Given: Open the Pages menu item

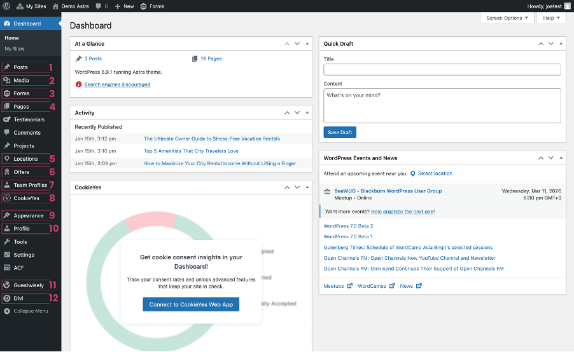Looking at the screenshot, I should pos(21,107).
